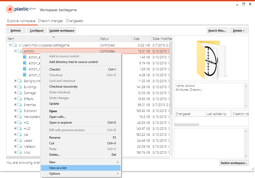Image resolution: width=255 pixels, height=178 pixels.
Task: Open Search files... dialog
Action: [217, 30]
